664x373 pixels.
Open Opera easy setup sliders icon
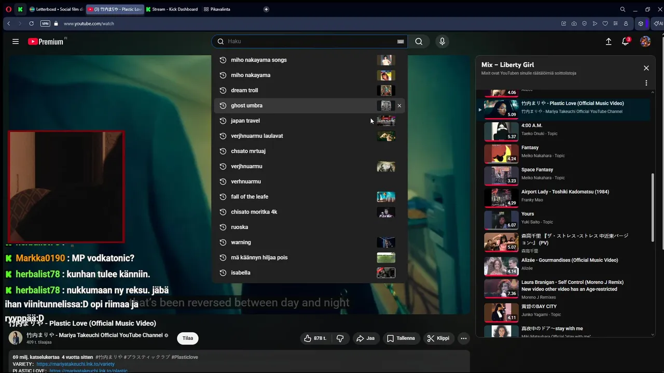point(615,23)
